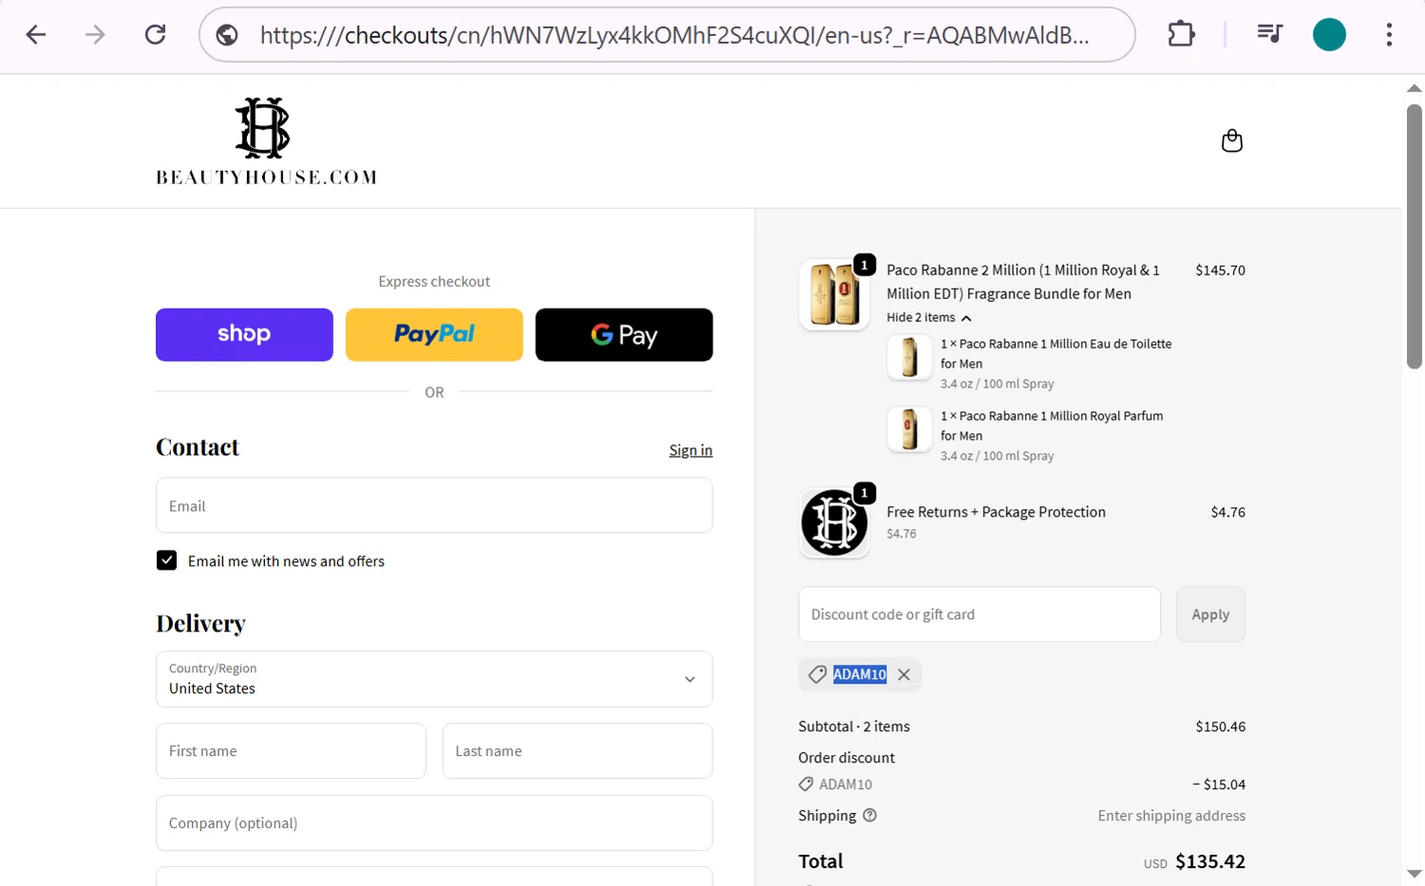Click the Apply discount button
The height and width of the screenshot is (886, 1425).
pyautogui.click(x=1210, y=614)
